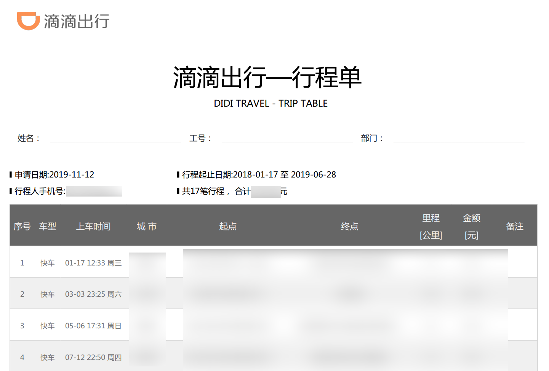The height and width of the screenshot is (371, 549).
Task: Click sequence number 3 in the table
Action: point(22,326)
